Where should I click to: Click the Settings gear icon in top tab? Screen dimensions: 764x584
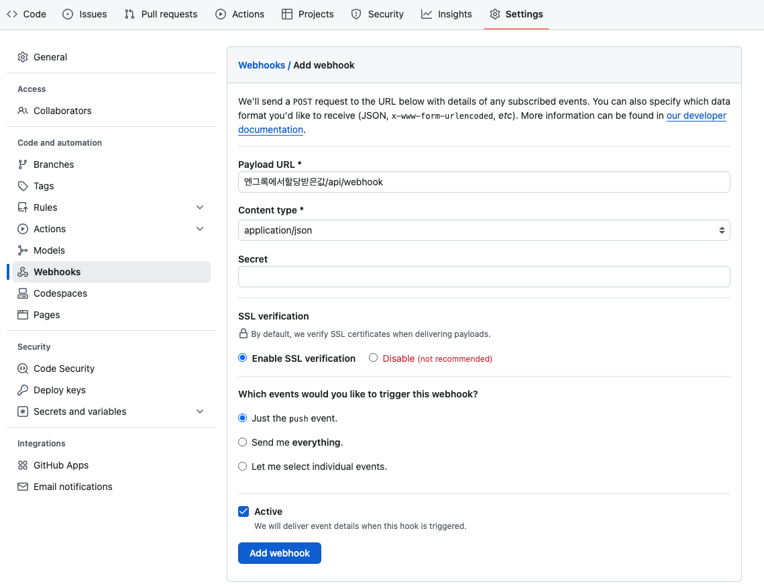pos(495,14)
